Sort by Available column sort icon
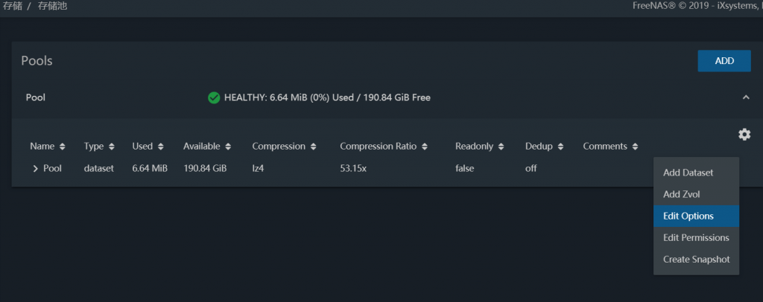 (x=228, y=147)
